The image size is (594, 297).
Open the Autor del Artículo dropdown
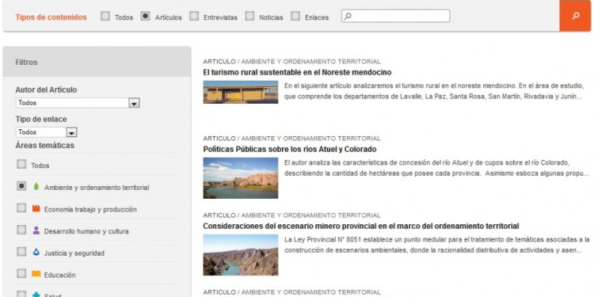tap(78, 103)
